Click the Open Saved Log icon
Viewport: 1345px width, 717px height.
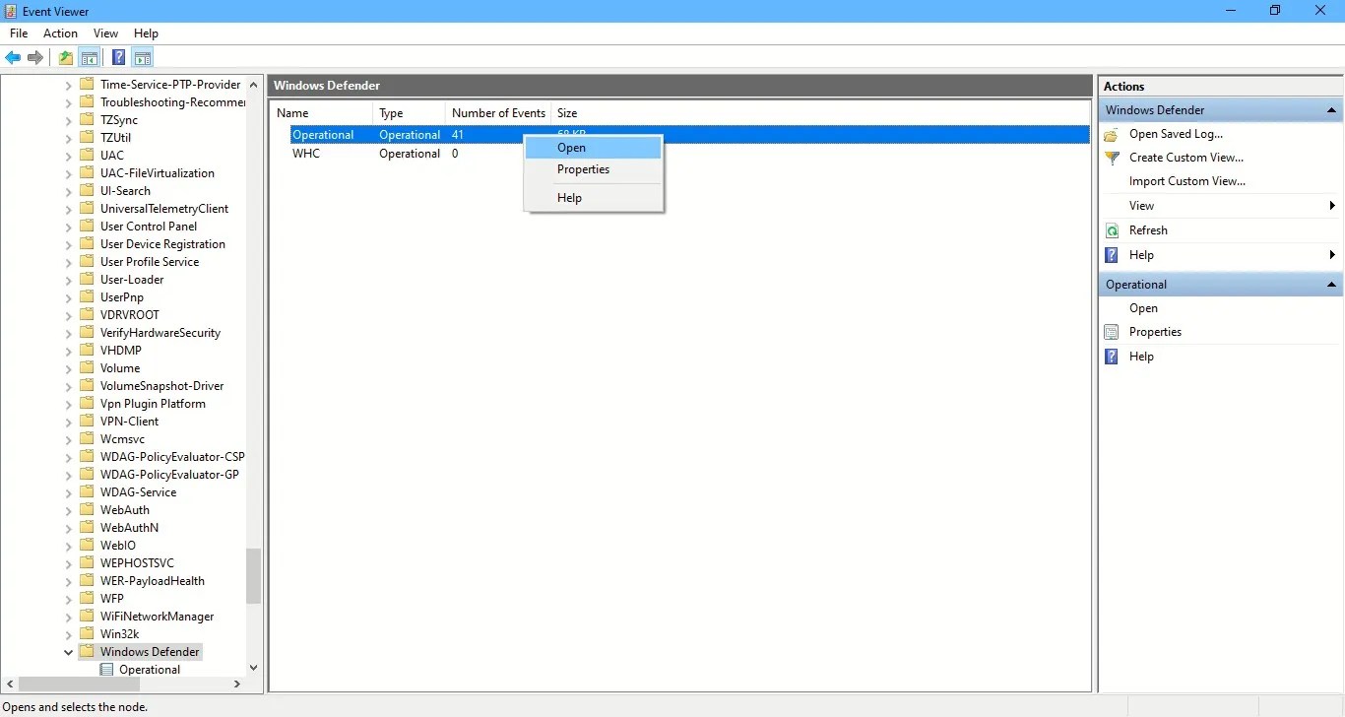[x=1112, y=134]
